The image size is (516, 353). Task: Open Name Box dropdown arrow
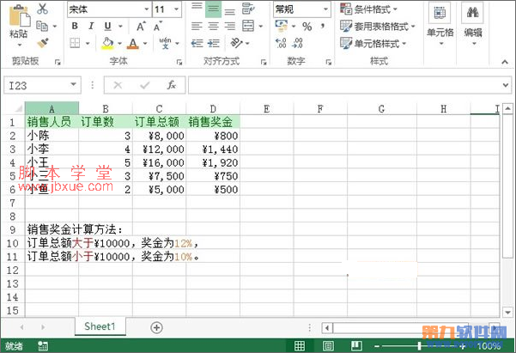74,85
